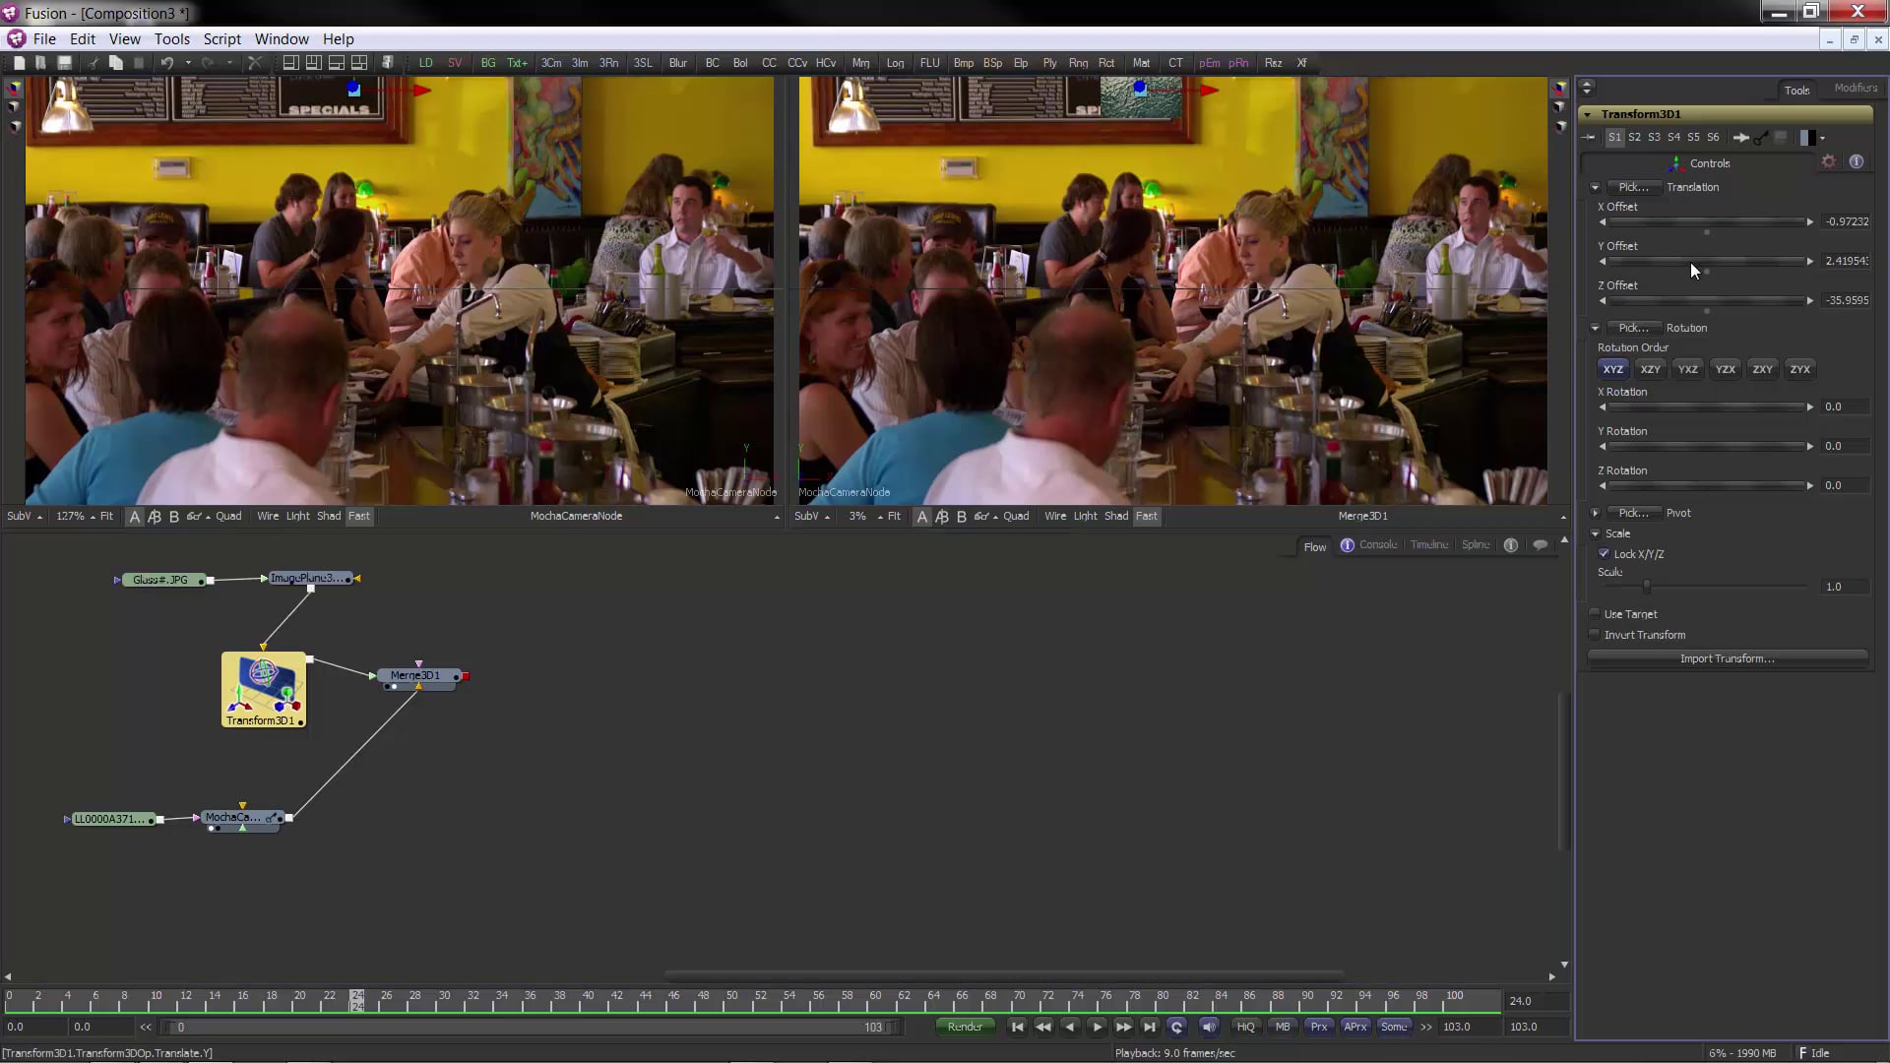Open the Script menu

click(x=221, y=39)
